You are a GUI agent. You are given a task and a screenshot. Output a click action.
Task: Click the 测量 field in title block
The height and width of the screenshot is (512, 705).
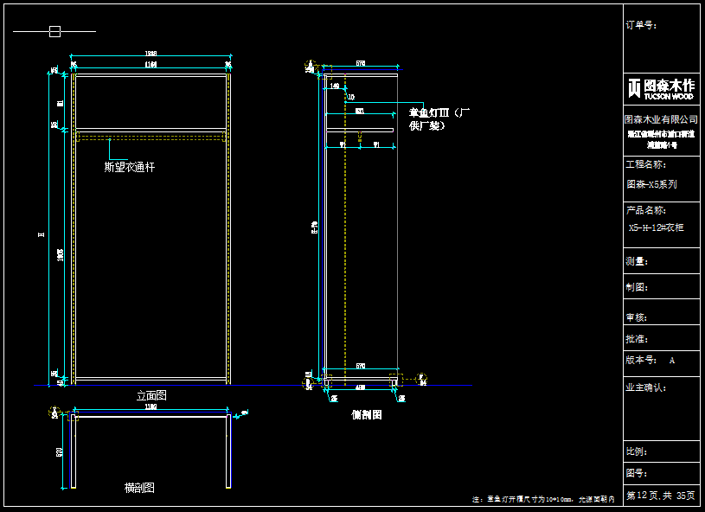pyautogui.click(x=637, y=261)
